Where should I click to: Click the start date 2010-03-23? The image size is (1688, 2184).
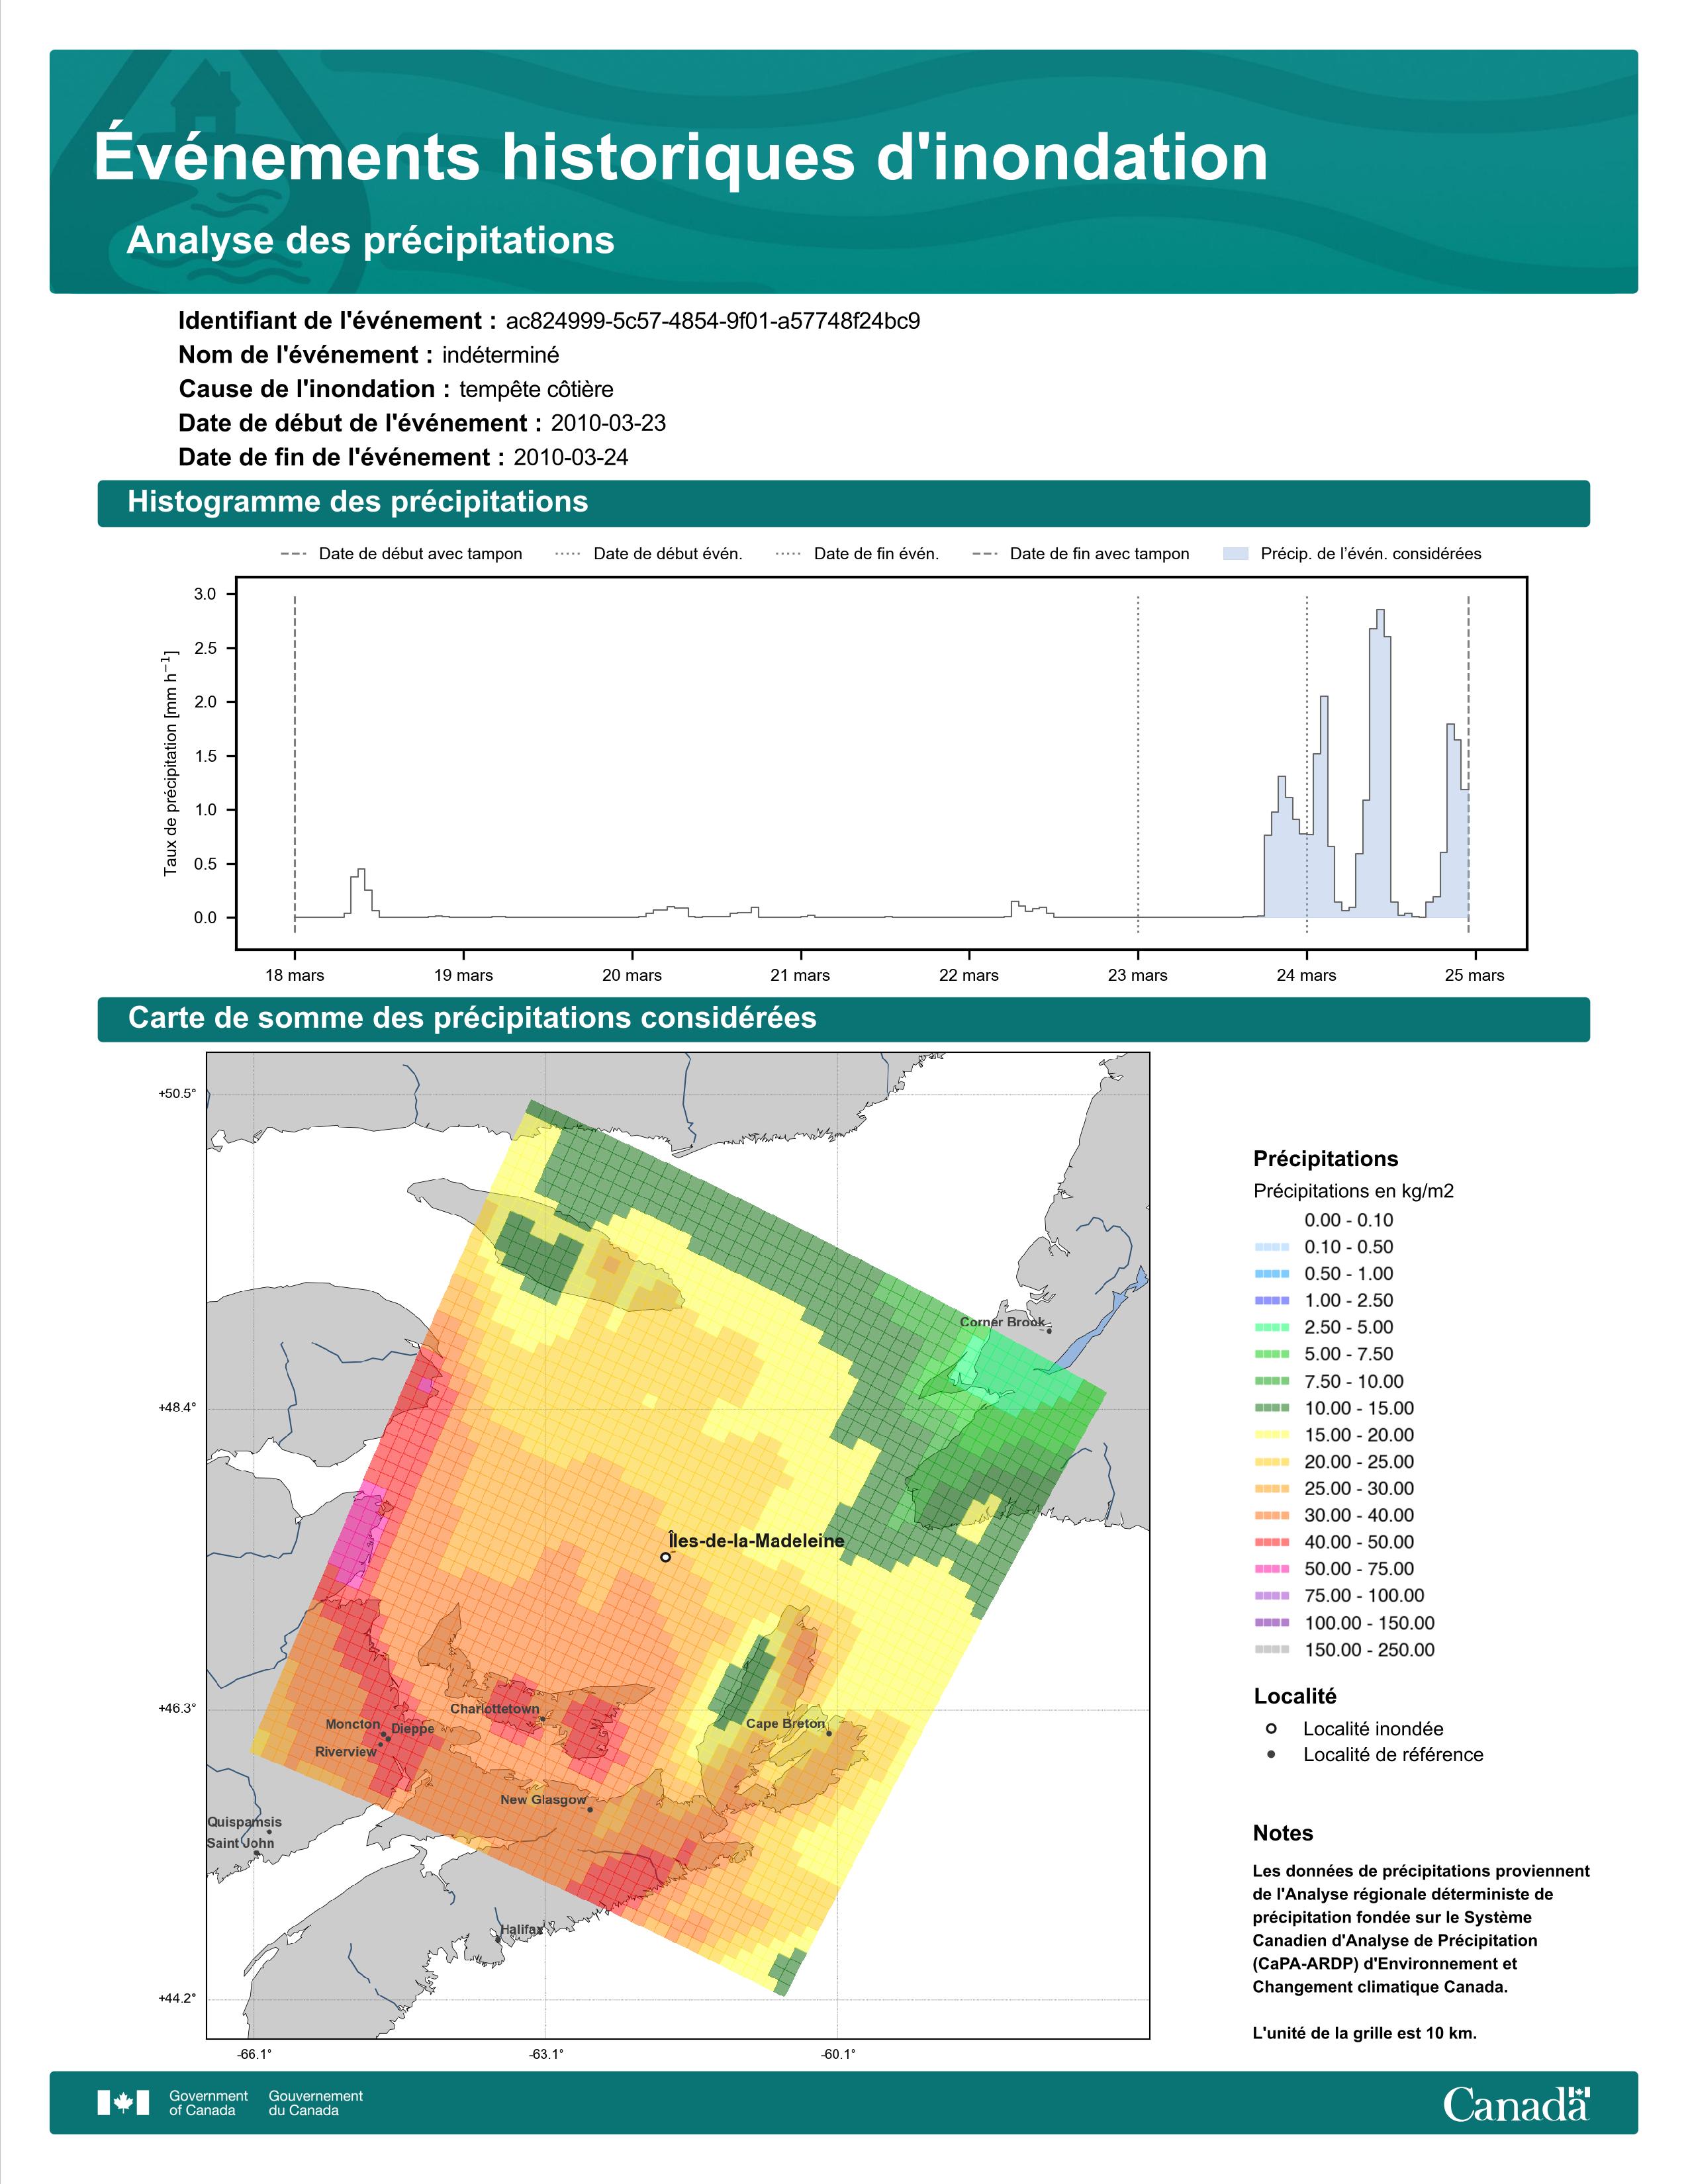pos(608,423)
